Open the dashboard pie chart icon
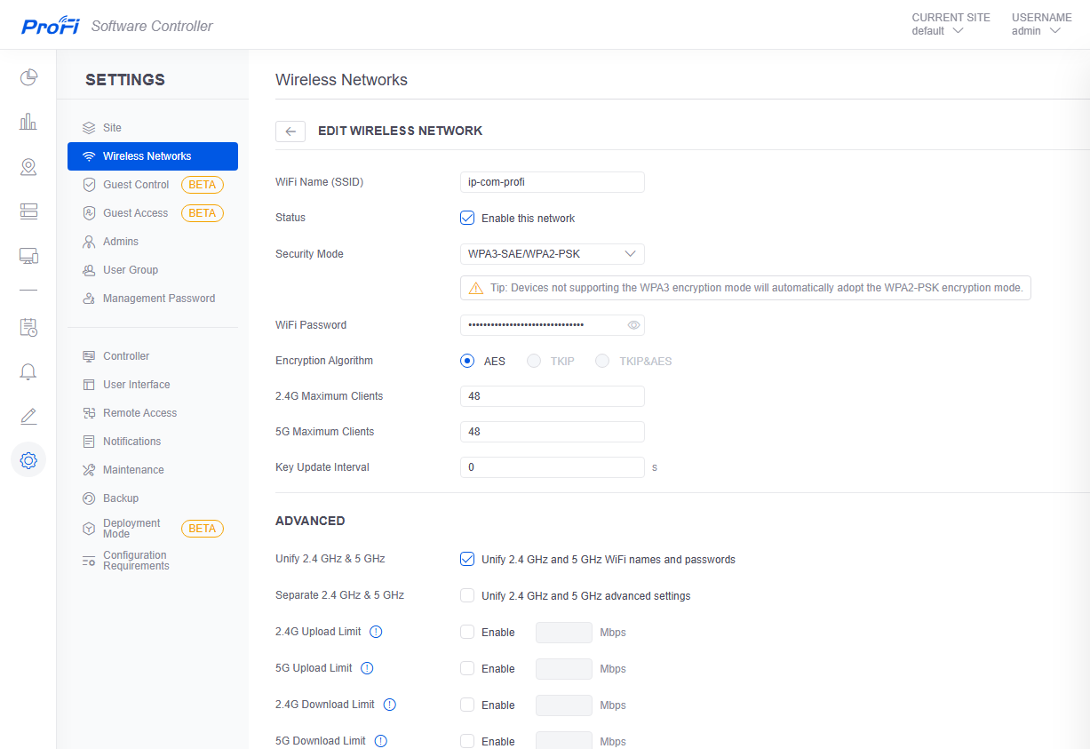This screenshot has width=1090, height=749. 28,77
